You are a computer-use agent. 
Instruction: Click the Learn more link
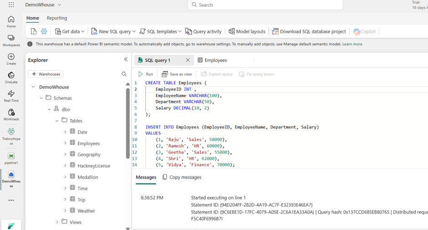(352, 44)
